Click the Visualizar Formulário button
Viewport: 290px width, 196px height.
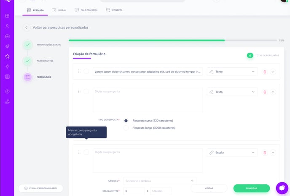tap(40, 188)
